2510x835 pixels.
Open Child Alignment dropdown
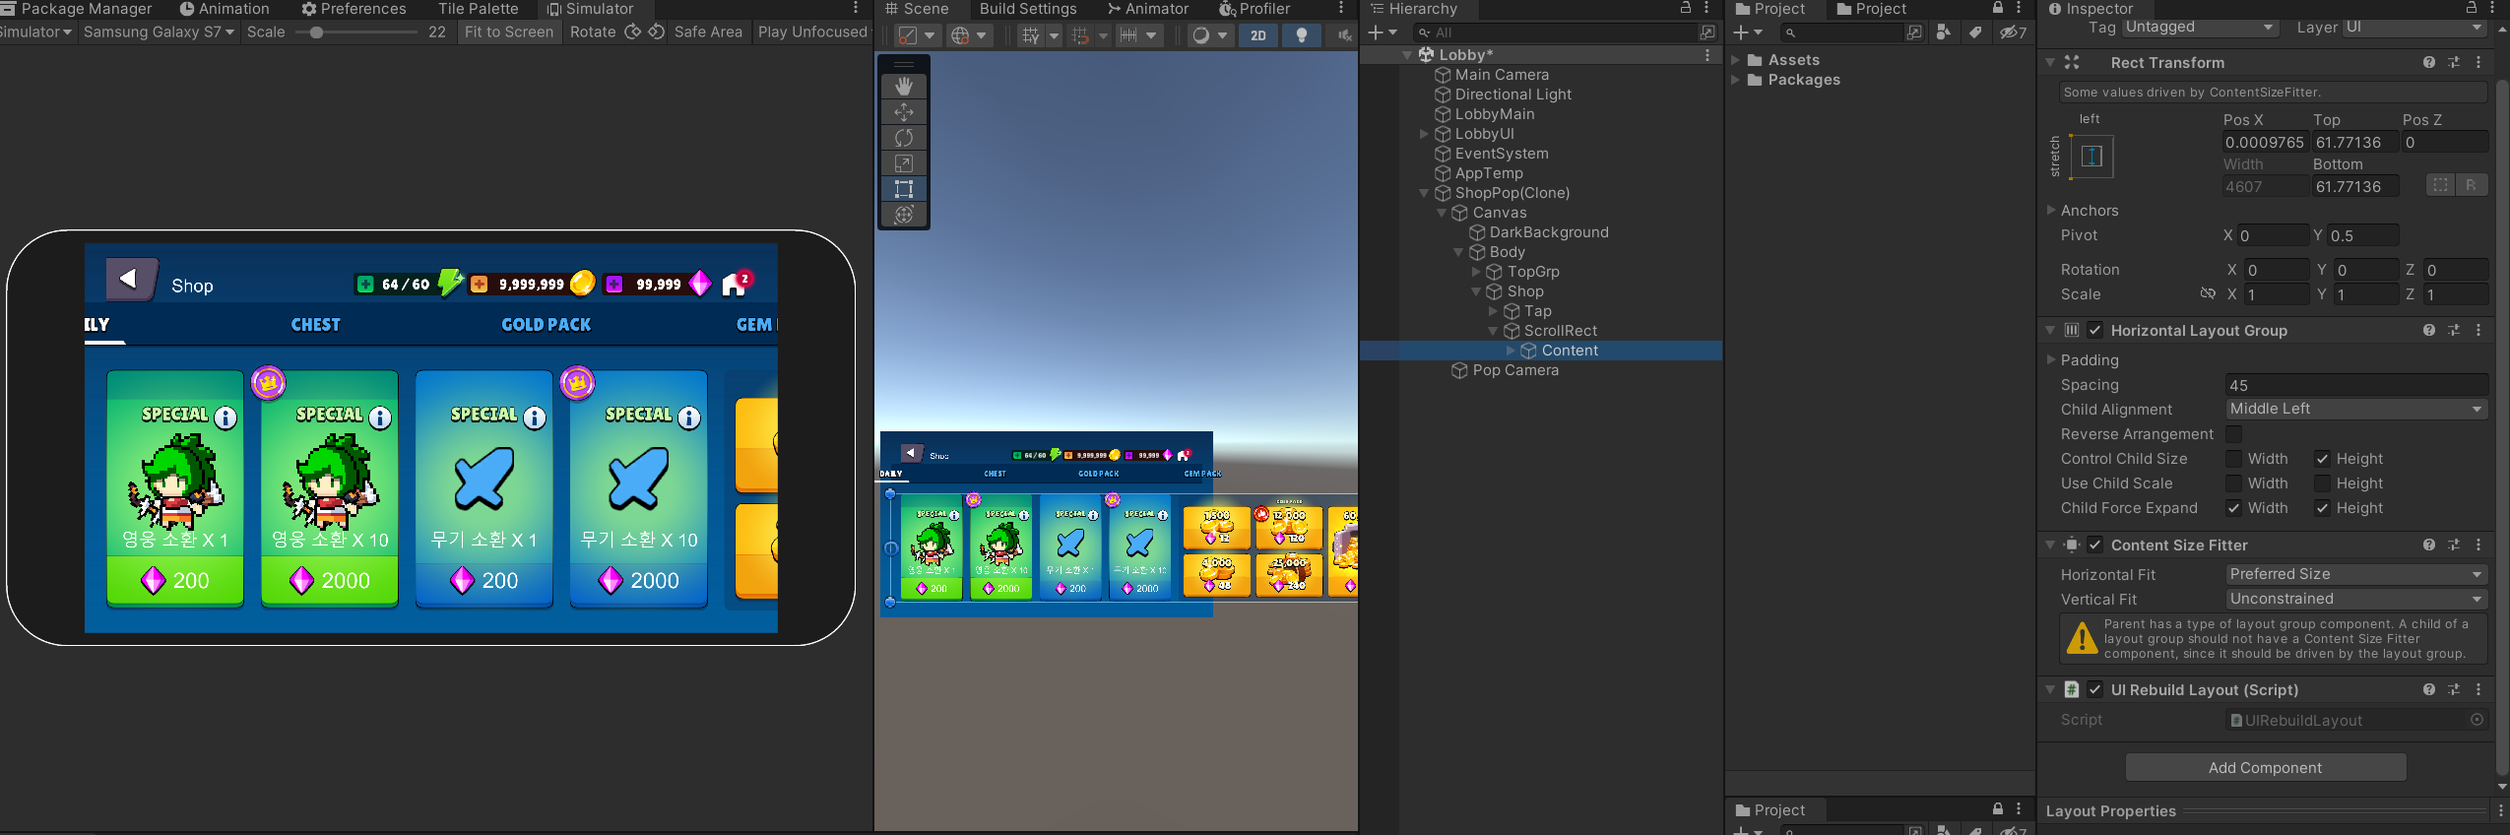[2356, 409]
